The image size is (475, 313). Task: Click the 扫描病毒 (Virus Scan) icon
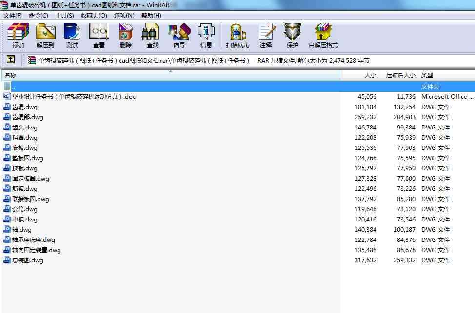click(x=238, y=36)
